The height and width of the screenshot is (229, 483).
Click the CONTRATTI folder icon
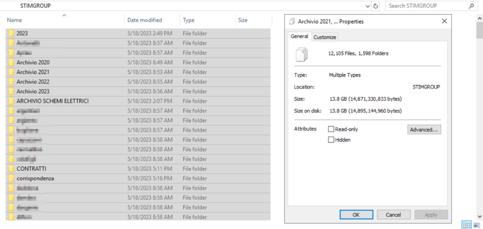(11, 169)
